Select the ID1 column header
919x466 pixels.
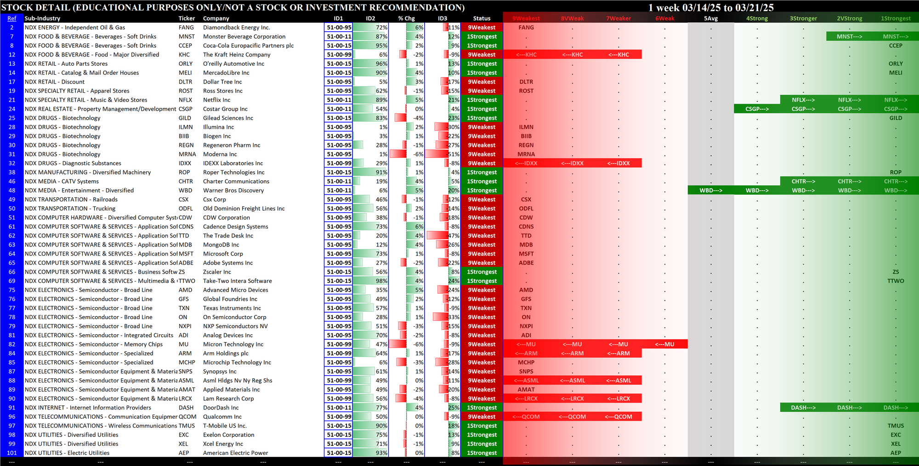coord(338,18)
